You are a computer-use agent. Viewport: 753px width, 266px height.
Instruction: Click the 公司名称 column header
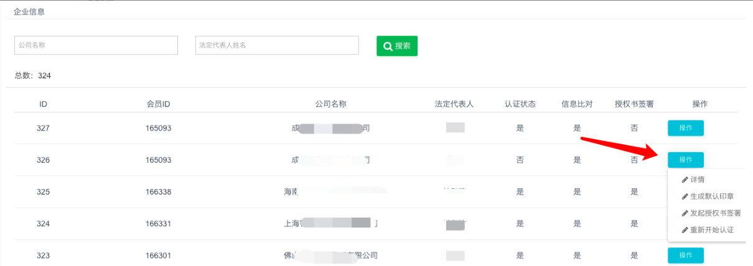tap(330, 104)
